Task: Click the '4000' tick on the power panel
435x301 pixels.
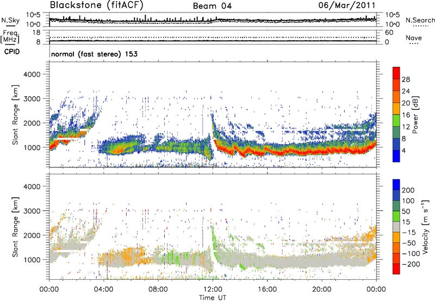Action: pyautogui.click(x=32, y=74)
